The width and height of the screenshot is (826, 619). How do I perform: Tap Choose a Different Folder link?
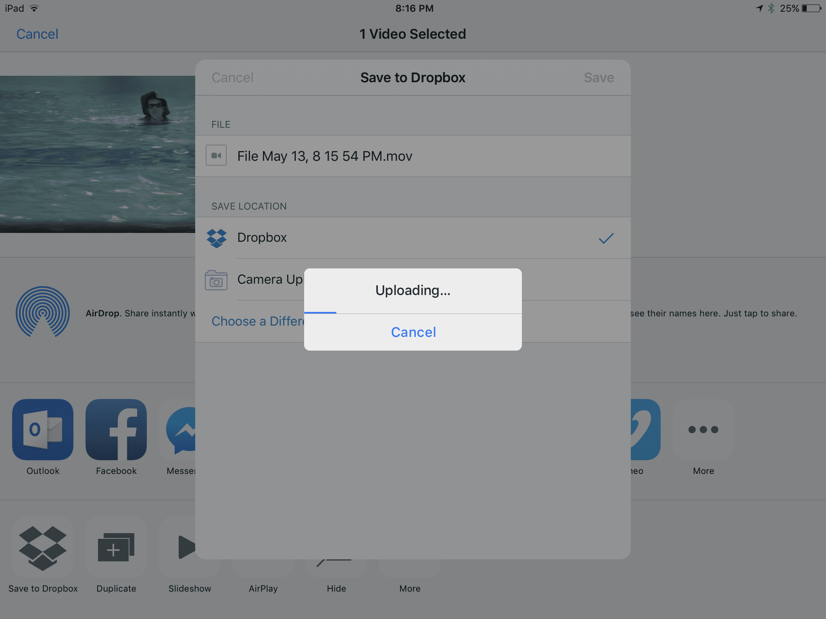tap(258, 321)
